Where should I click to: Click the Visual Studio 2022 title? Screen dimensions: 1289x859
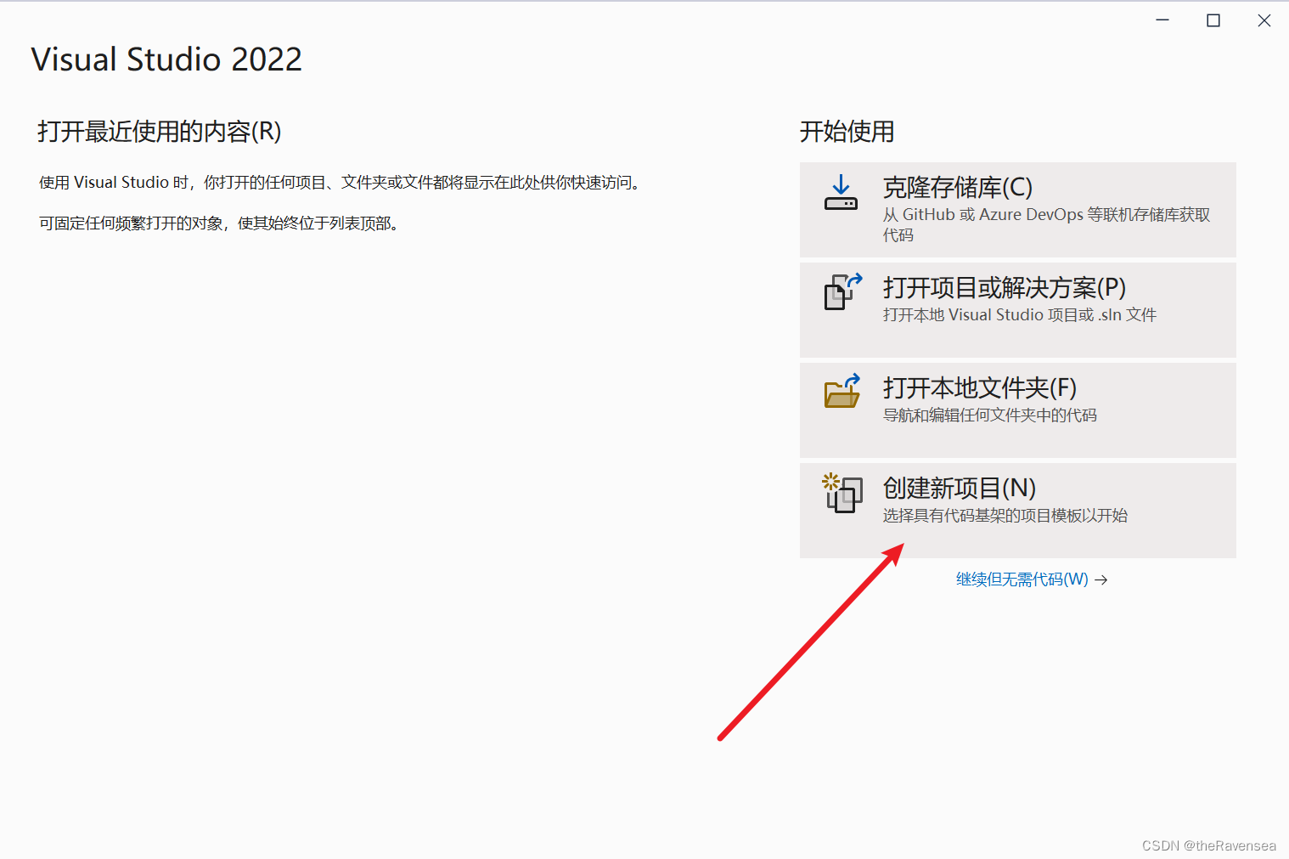166,59
